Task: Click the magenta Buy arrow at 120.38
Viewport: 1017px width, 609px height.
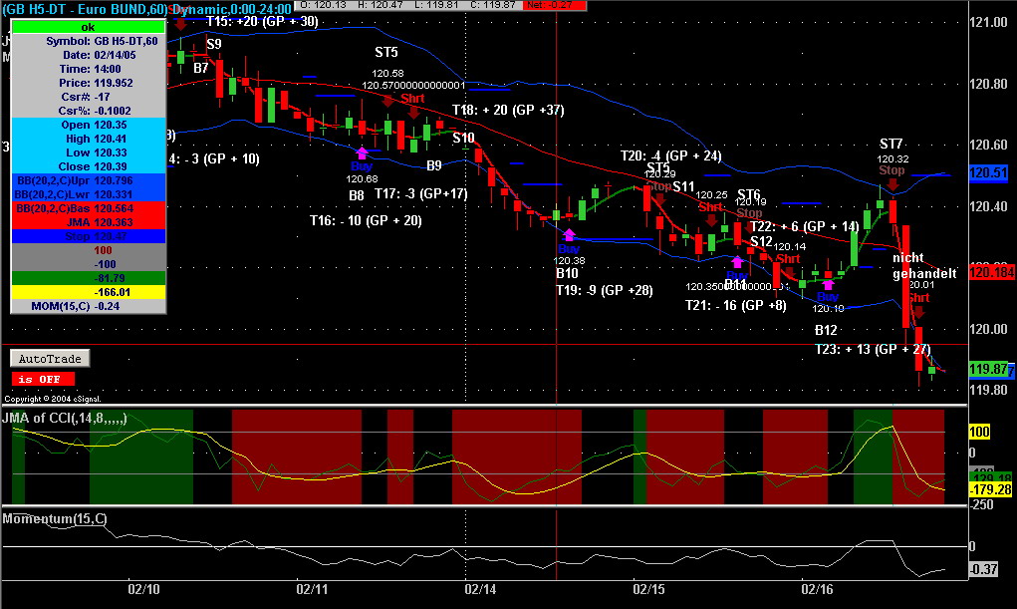Action: pos(569,235)
